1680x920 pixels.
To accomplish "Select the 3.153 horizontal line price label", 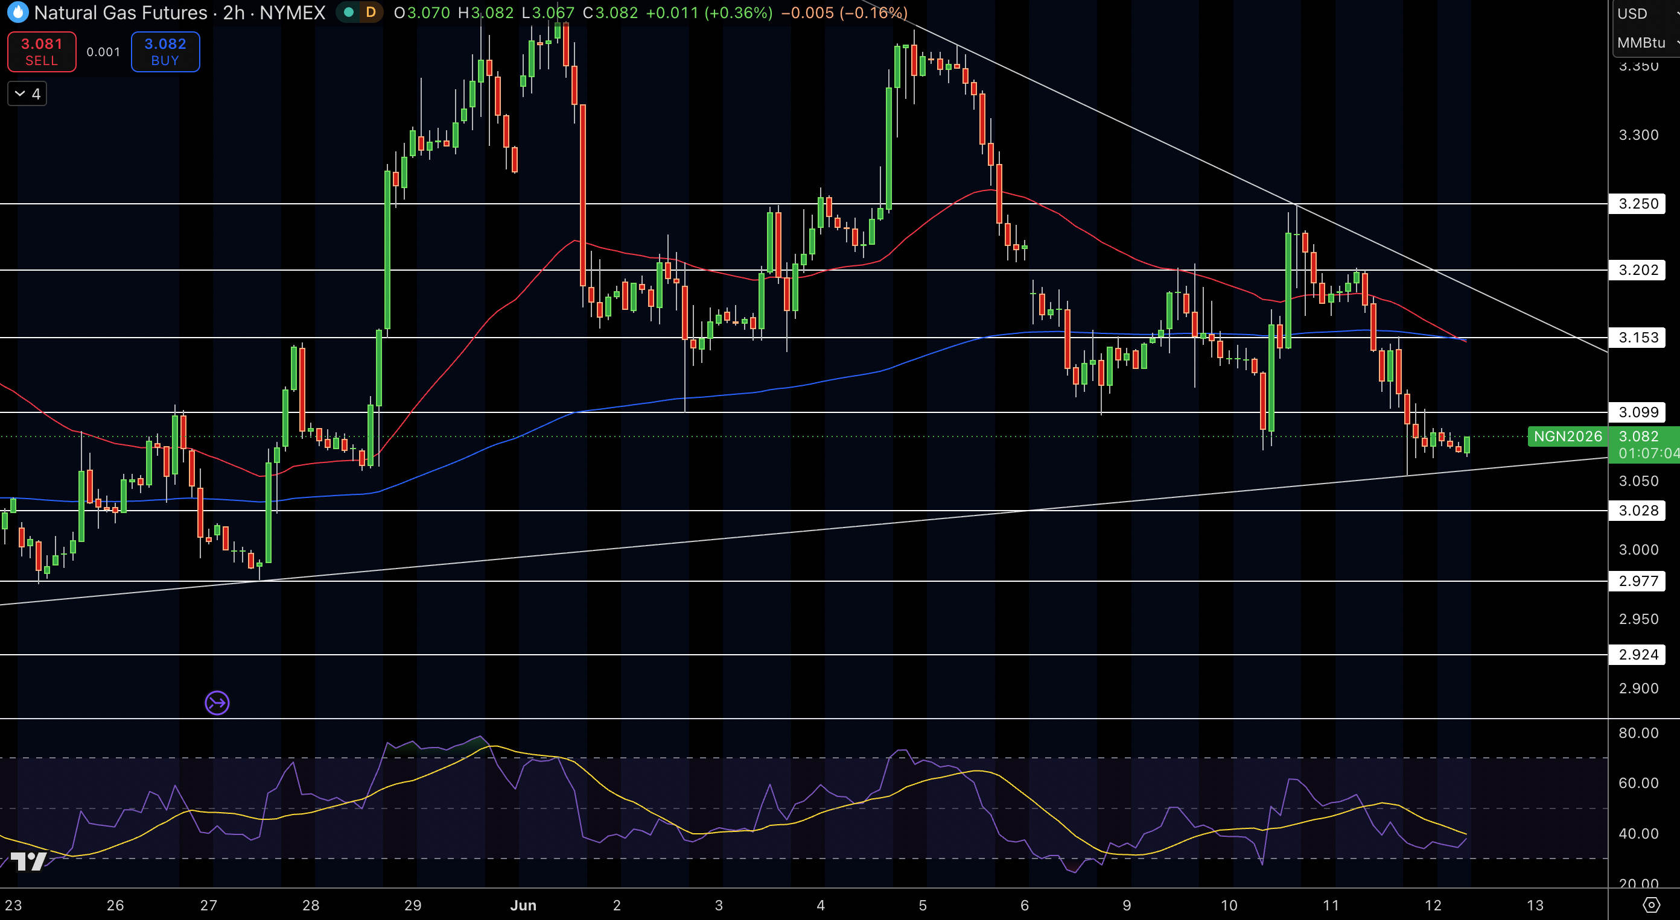I will coord(1638,338).
